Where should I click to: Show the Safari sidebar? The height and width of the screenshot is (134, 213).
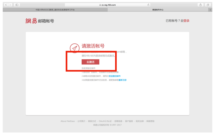(x=17, y=5)
